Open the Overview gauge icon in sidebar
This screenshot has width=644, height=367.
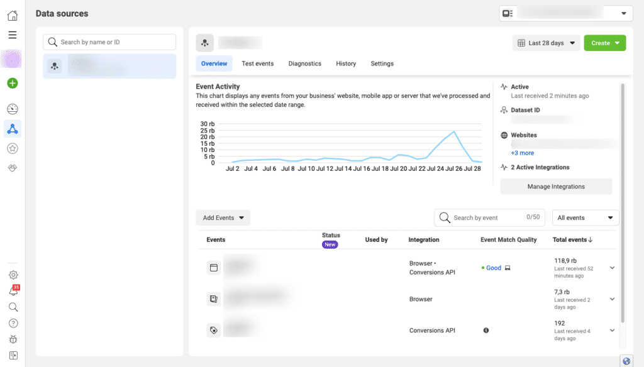[13, 109]
